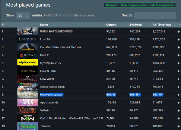Open the PUBG: BATTLEGROUNDS game link
The width and height of the screenshot is (181, 130).
click(56, 31)
